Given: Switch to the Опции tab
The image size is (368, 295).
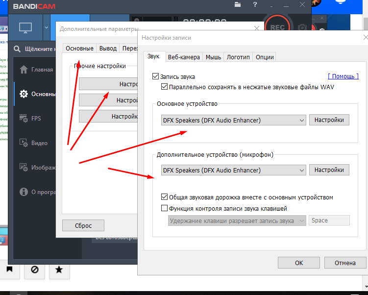Looking at the screenshot, I should point(265,57).
